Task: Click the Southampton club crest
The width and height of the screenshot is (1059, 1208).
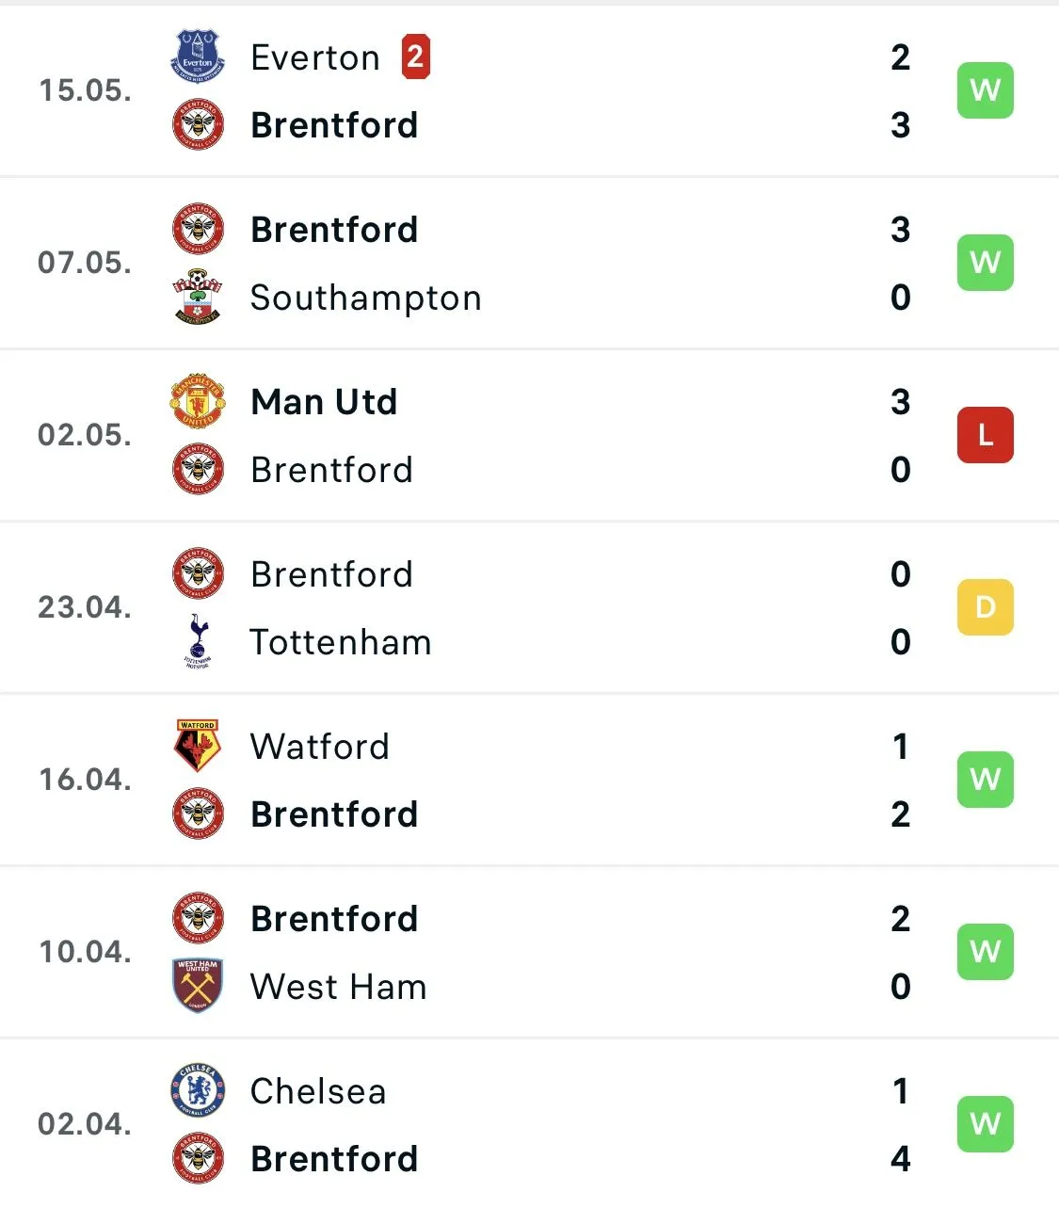Action: tap(198, 297)
